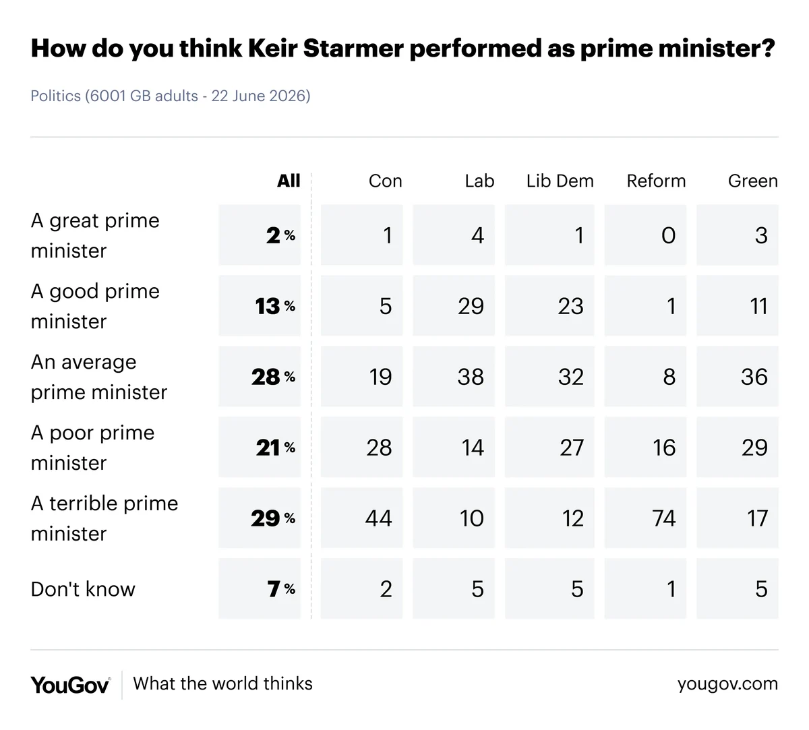The image size is (809, 730).
Task: Click the 'A great prime minister' row label
Action: click(x=95, y=235)
